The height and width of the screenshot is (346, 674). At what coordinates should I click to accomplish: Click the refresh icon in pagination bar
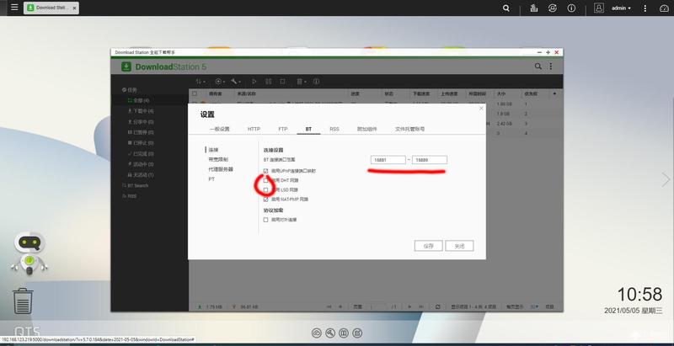click(437, 307)
